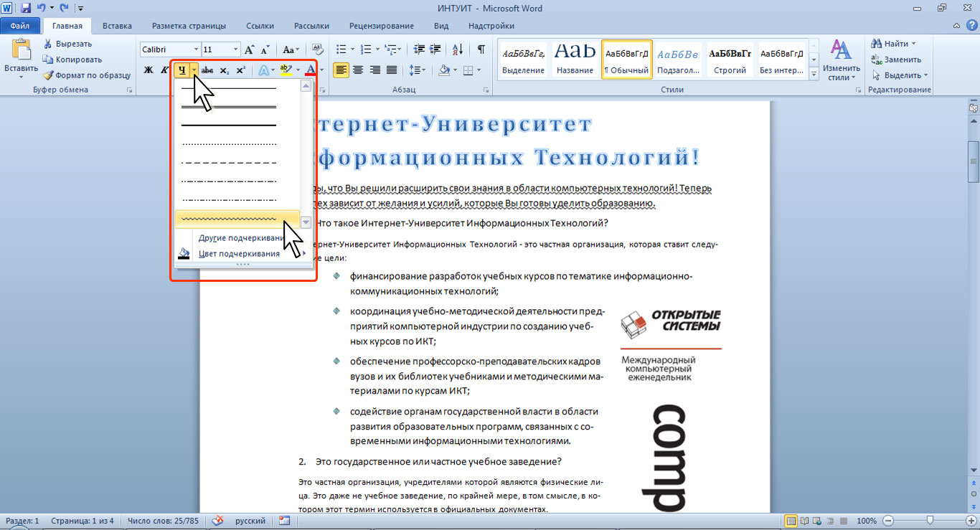Screen dimensions: 980x530
Task: Expand the styles gallery
Action: (x=814, y=73)
